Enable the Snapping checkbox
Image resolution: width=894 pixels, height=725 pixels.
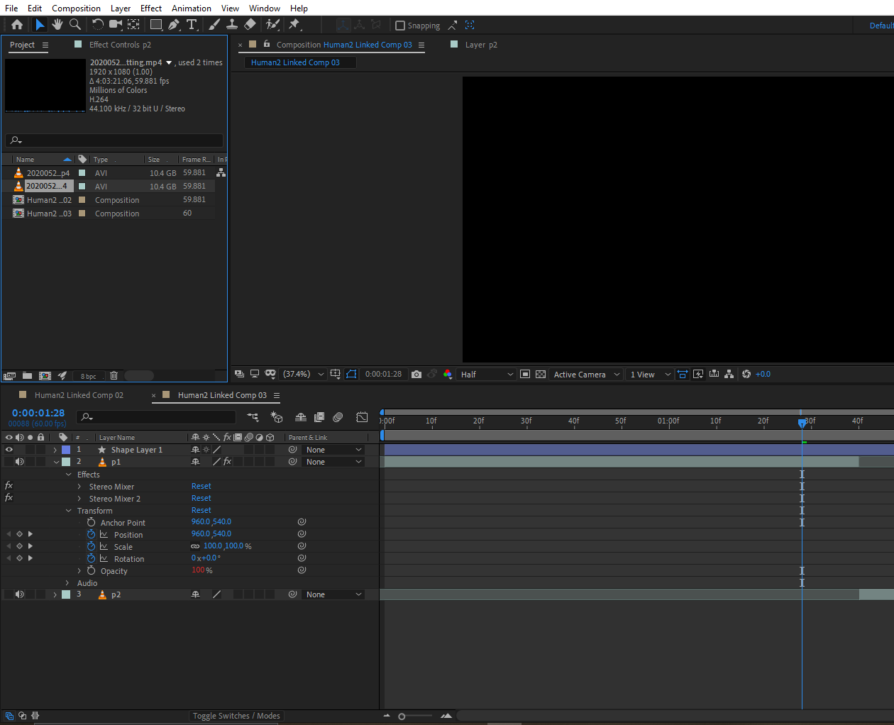400,26
